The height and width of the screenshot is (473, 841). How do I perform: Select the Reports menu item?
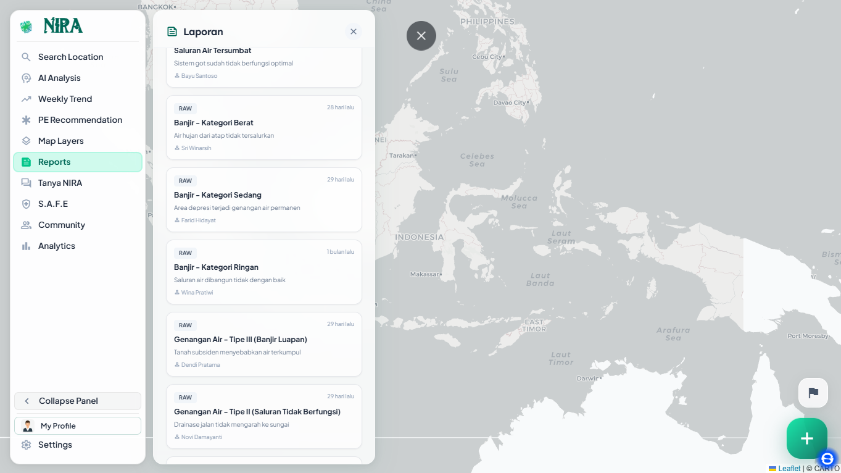click(x=78, y=162)
